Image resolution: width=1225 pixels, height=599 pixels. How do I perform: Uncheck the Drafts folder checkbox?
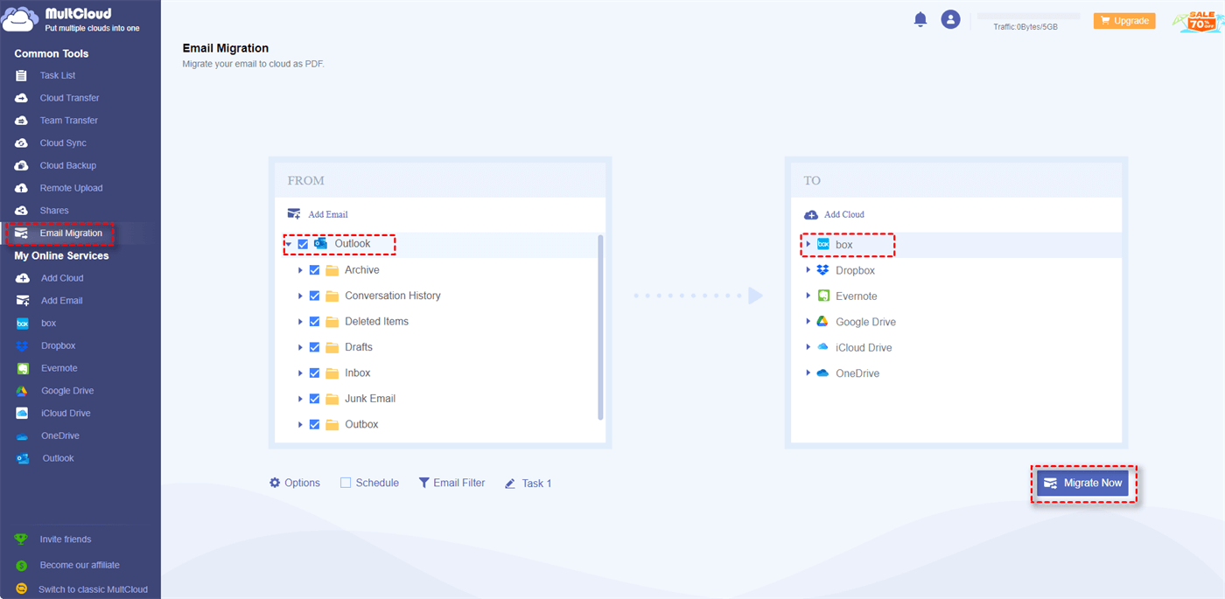tap(314, 347)
